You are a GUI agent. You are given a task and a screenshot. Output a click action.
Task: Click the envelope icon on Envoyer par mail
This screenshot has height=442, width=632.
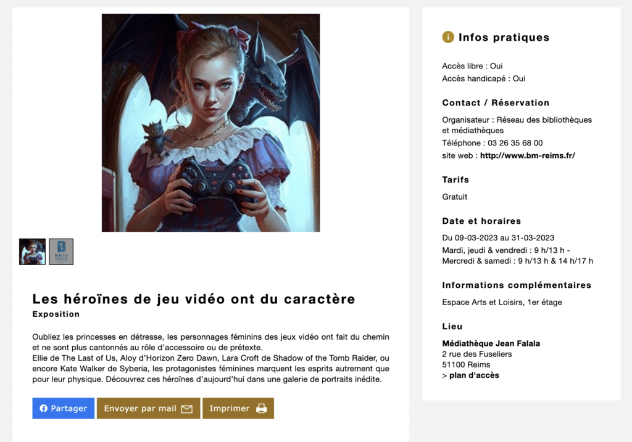(x=186, y=409)
